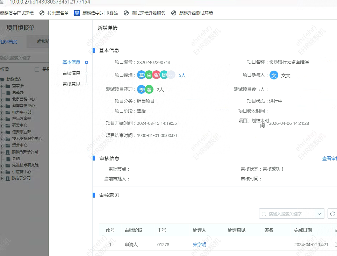Click the magnifier icon in the search field
Image resolution: width=337 pixels, height=256 pixels.
coord(264,214)
